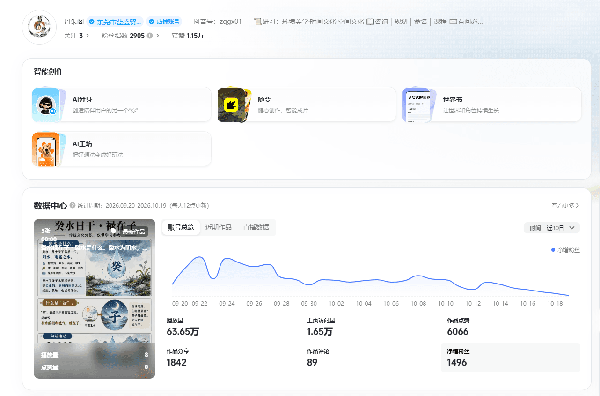This screenshot has height=396, width=600.
Task: Switch to the 近期作品 tab
Action: coord(218,227)
